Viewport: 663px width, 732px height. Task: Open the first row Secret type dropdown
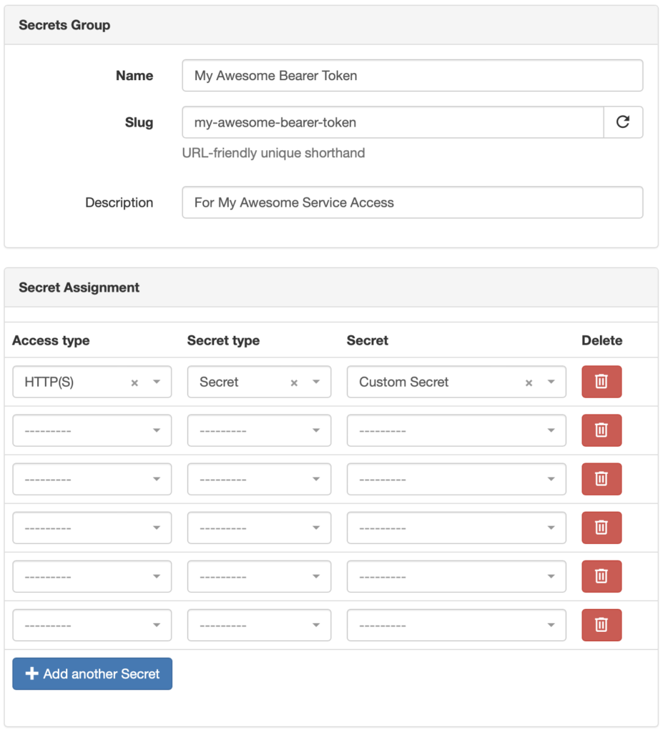316,382
